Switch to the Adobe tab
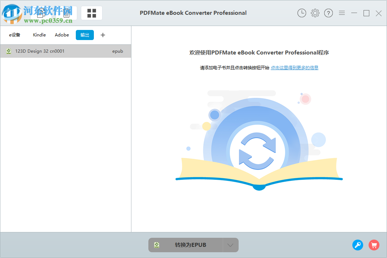The image size is (387, 258). pos(61,35)
